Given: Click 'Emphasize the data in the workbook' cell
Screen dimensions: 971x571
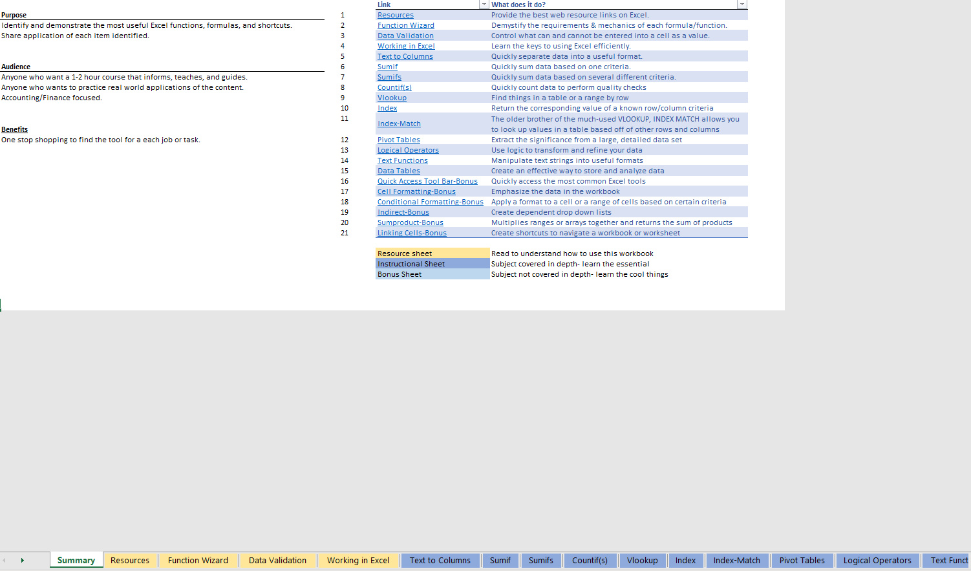Looking at the screenshot, I should click(x=555, y=191).
